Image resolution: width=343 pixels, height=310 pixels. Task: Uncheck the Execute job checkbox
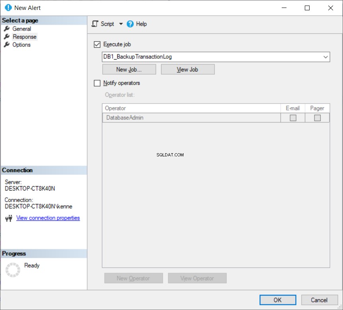point(97,44)
